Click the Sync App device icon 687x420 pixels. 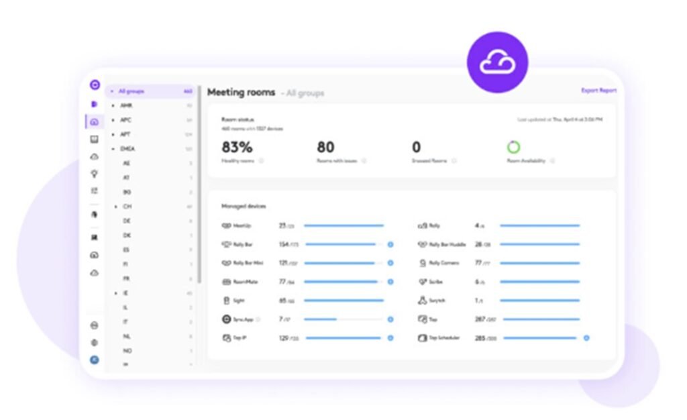(226, 319)
